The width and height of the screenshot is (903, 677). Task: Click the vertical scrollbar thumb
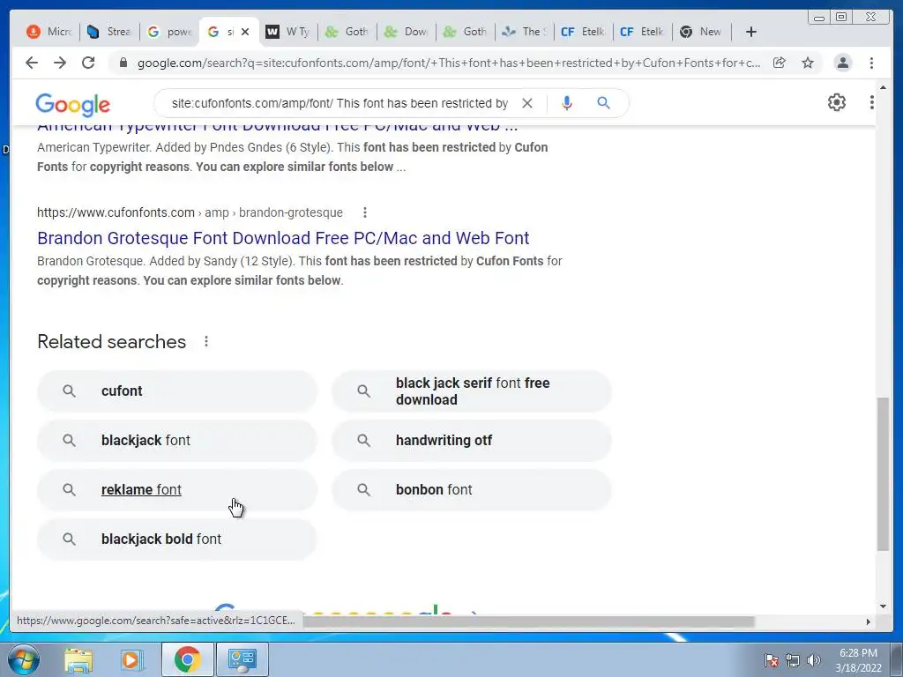pyautogui.click(x=883, y=473)
